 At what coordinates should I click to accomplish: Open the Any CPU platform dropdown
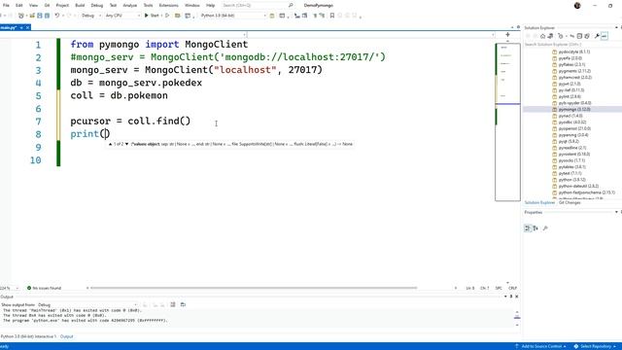coord(122,16)
